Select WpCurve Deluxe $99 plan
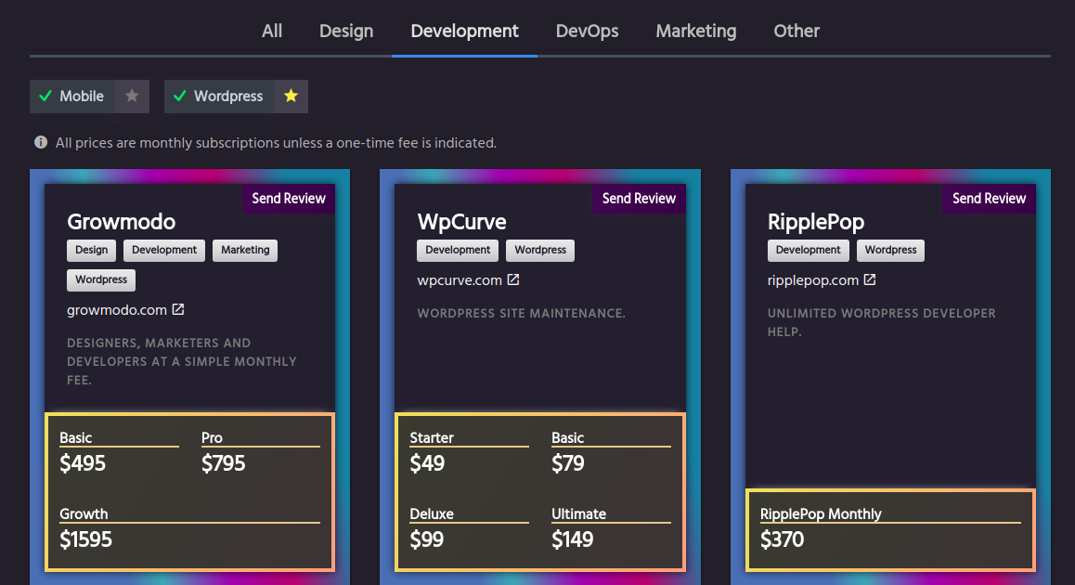The image size is (1075, 585). click(469, 528)
